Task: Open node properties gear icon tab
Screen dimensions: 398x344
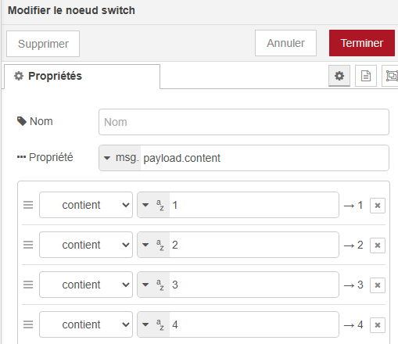Action: pos(339,76)
